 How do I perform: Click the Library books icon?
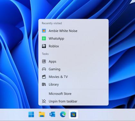pos(44,84)
